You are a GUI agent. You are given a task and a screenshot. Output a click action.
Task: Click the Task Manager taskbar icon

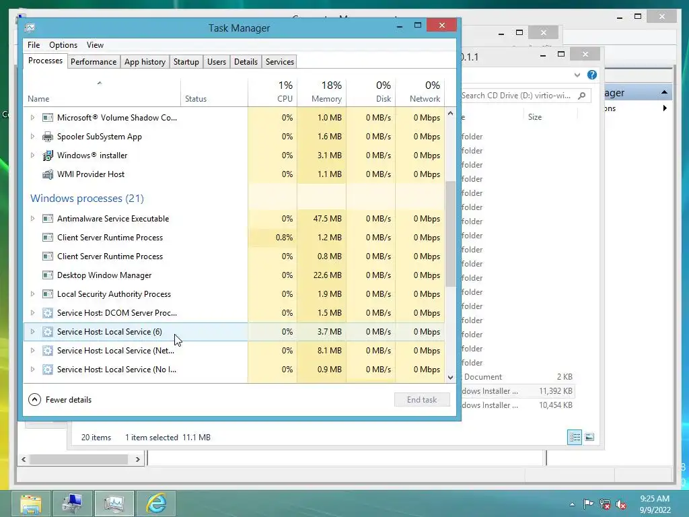(114, 504)
